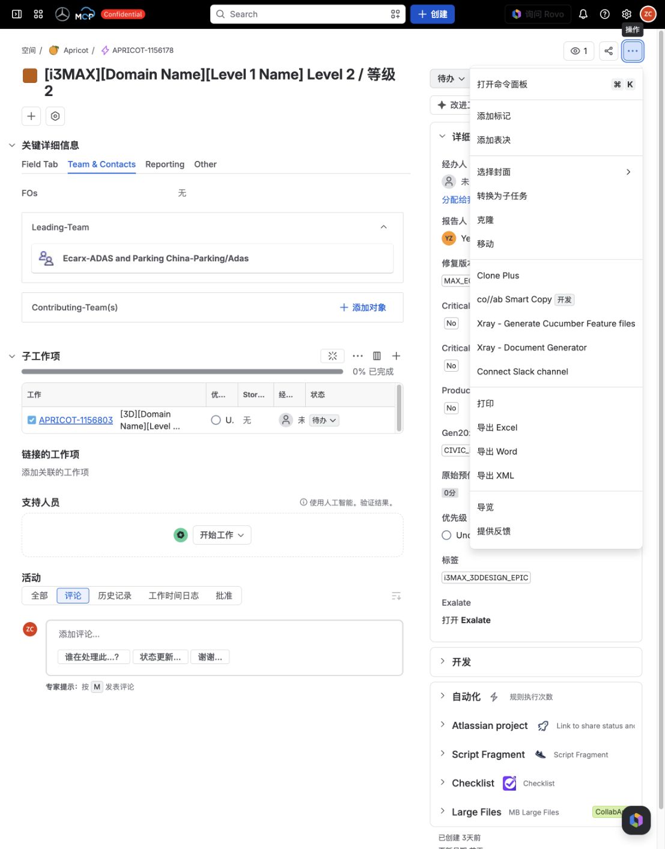Click the 改进 sparkle button
This screenshot has width=665, height=849.
pyautogui.click(x=451, y=105)
